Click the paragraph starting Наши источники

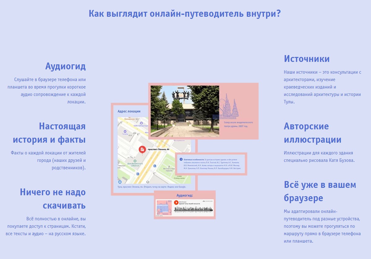322,87
